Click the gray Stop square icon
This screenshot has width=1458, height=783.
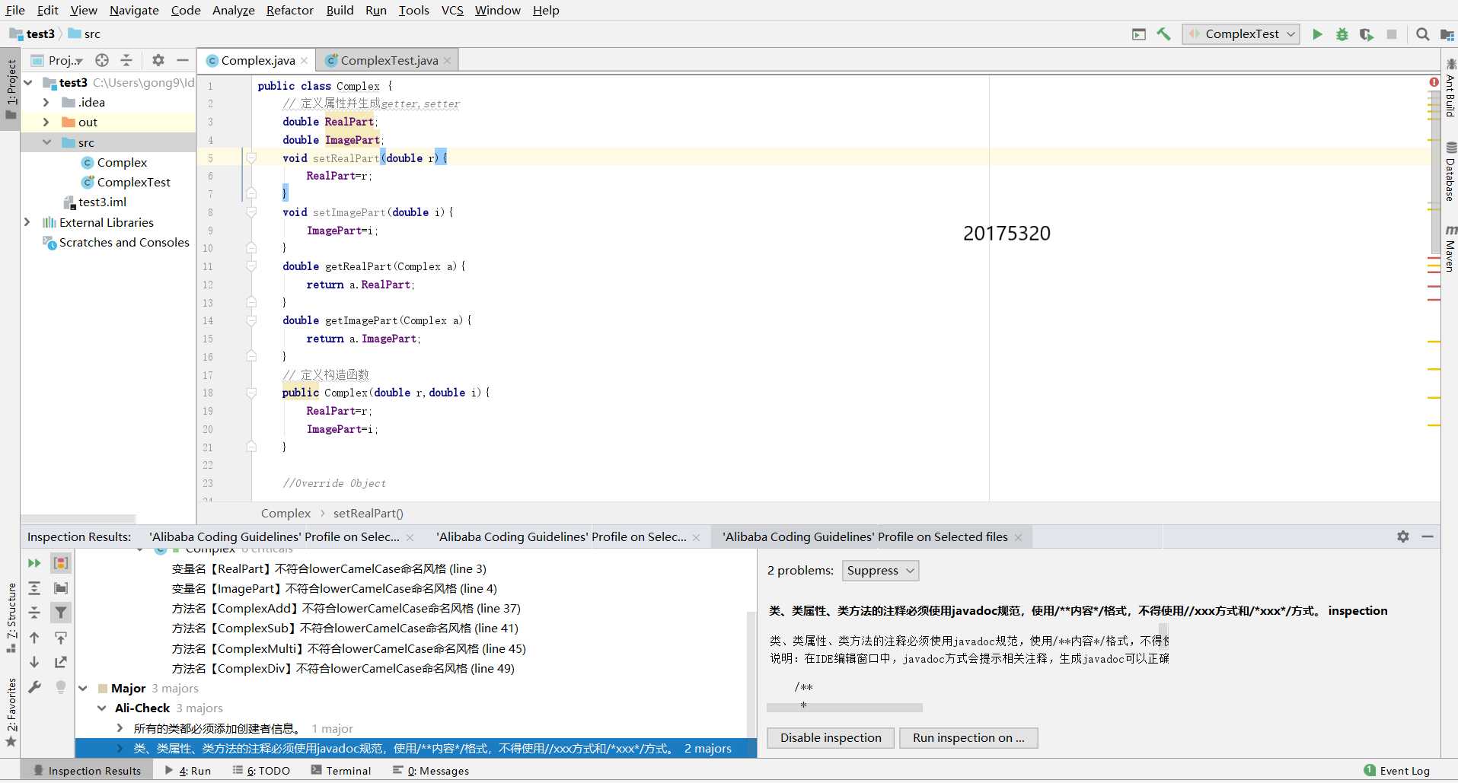point(1392,34)
